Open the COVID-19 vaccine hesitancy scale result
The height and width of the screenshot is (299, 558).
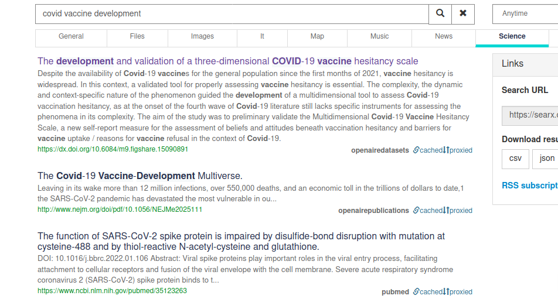click(x=228, y=61)
